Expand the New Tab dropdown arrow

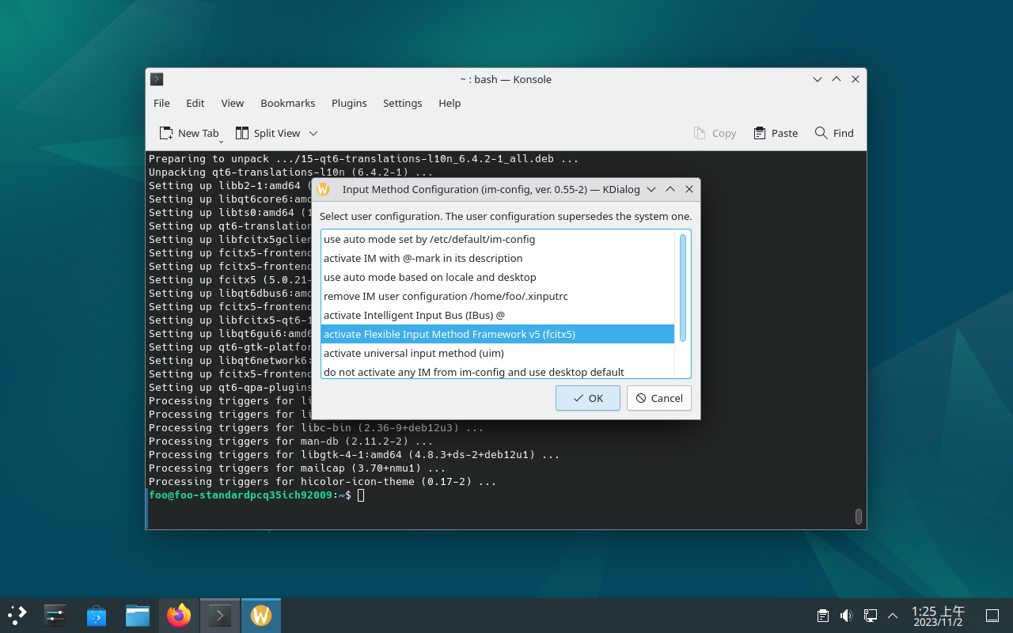coord(221,141)
